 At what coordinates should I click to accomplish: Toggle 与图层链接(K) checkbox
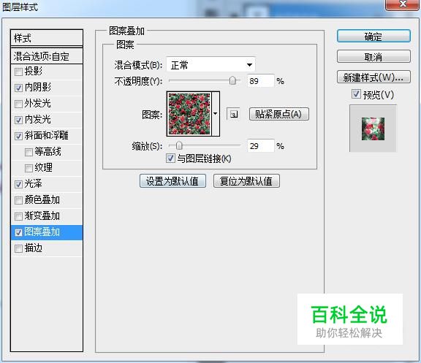click(x=170, y=158)
